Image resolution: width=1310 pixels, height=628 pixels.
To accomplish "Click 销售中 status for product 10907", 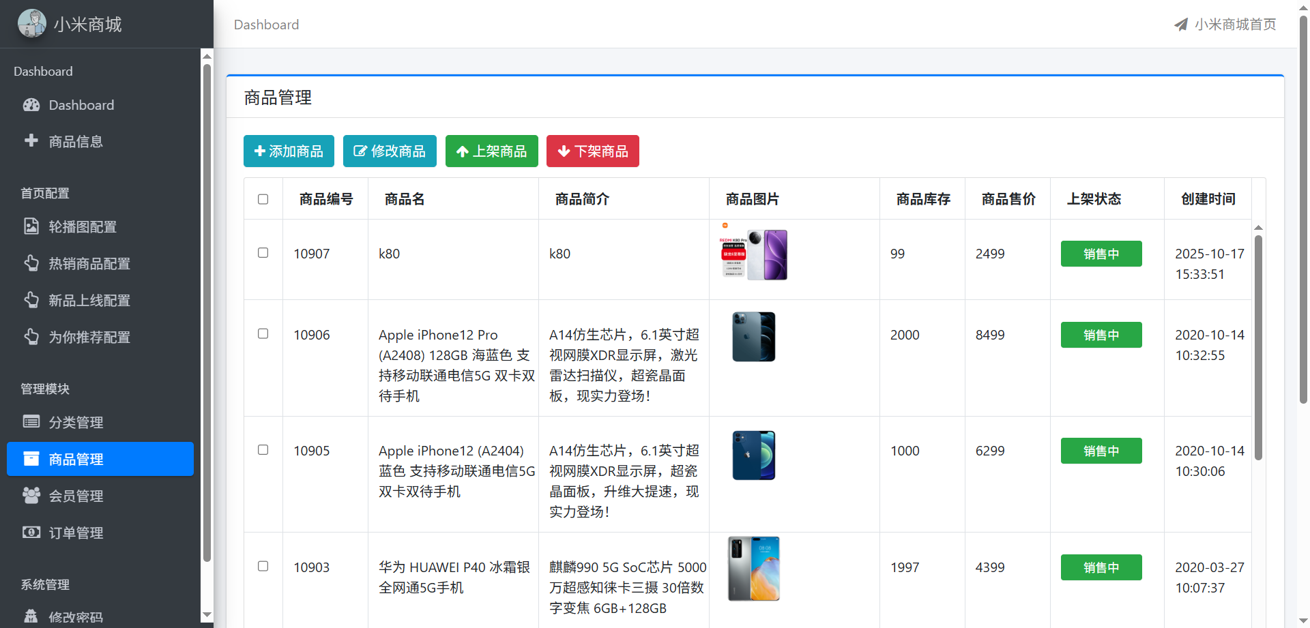I will [1101, 254].
